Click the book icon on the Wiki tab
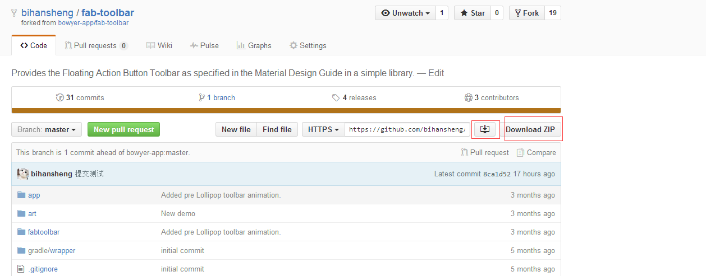706x276 pixels. pyautogui.click(x=150, y=45)
